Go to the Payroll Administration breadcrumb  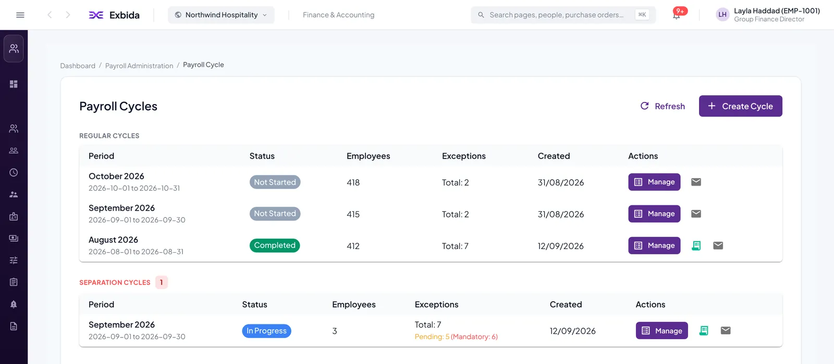click(x=139, y=66)
